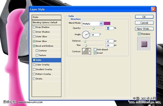163x106 pixels.
Task: Expand the Contour picker arrow
Action: point(89,51)
